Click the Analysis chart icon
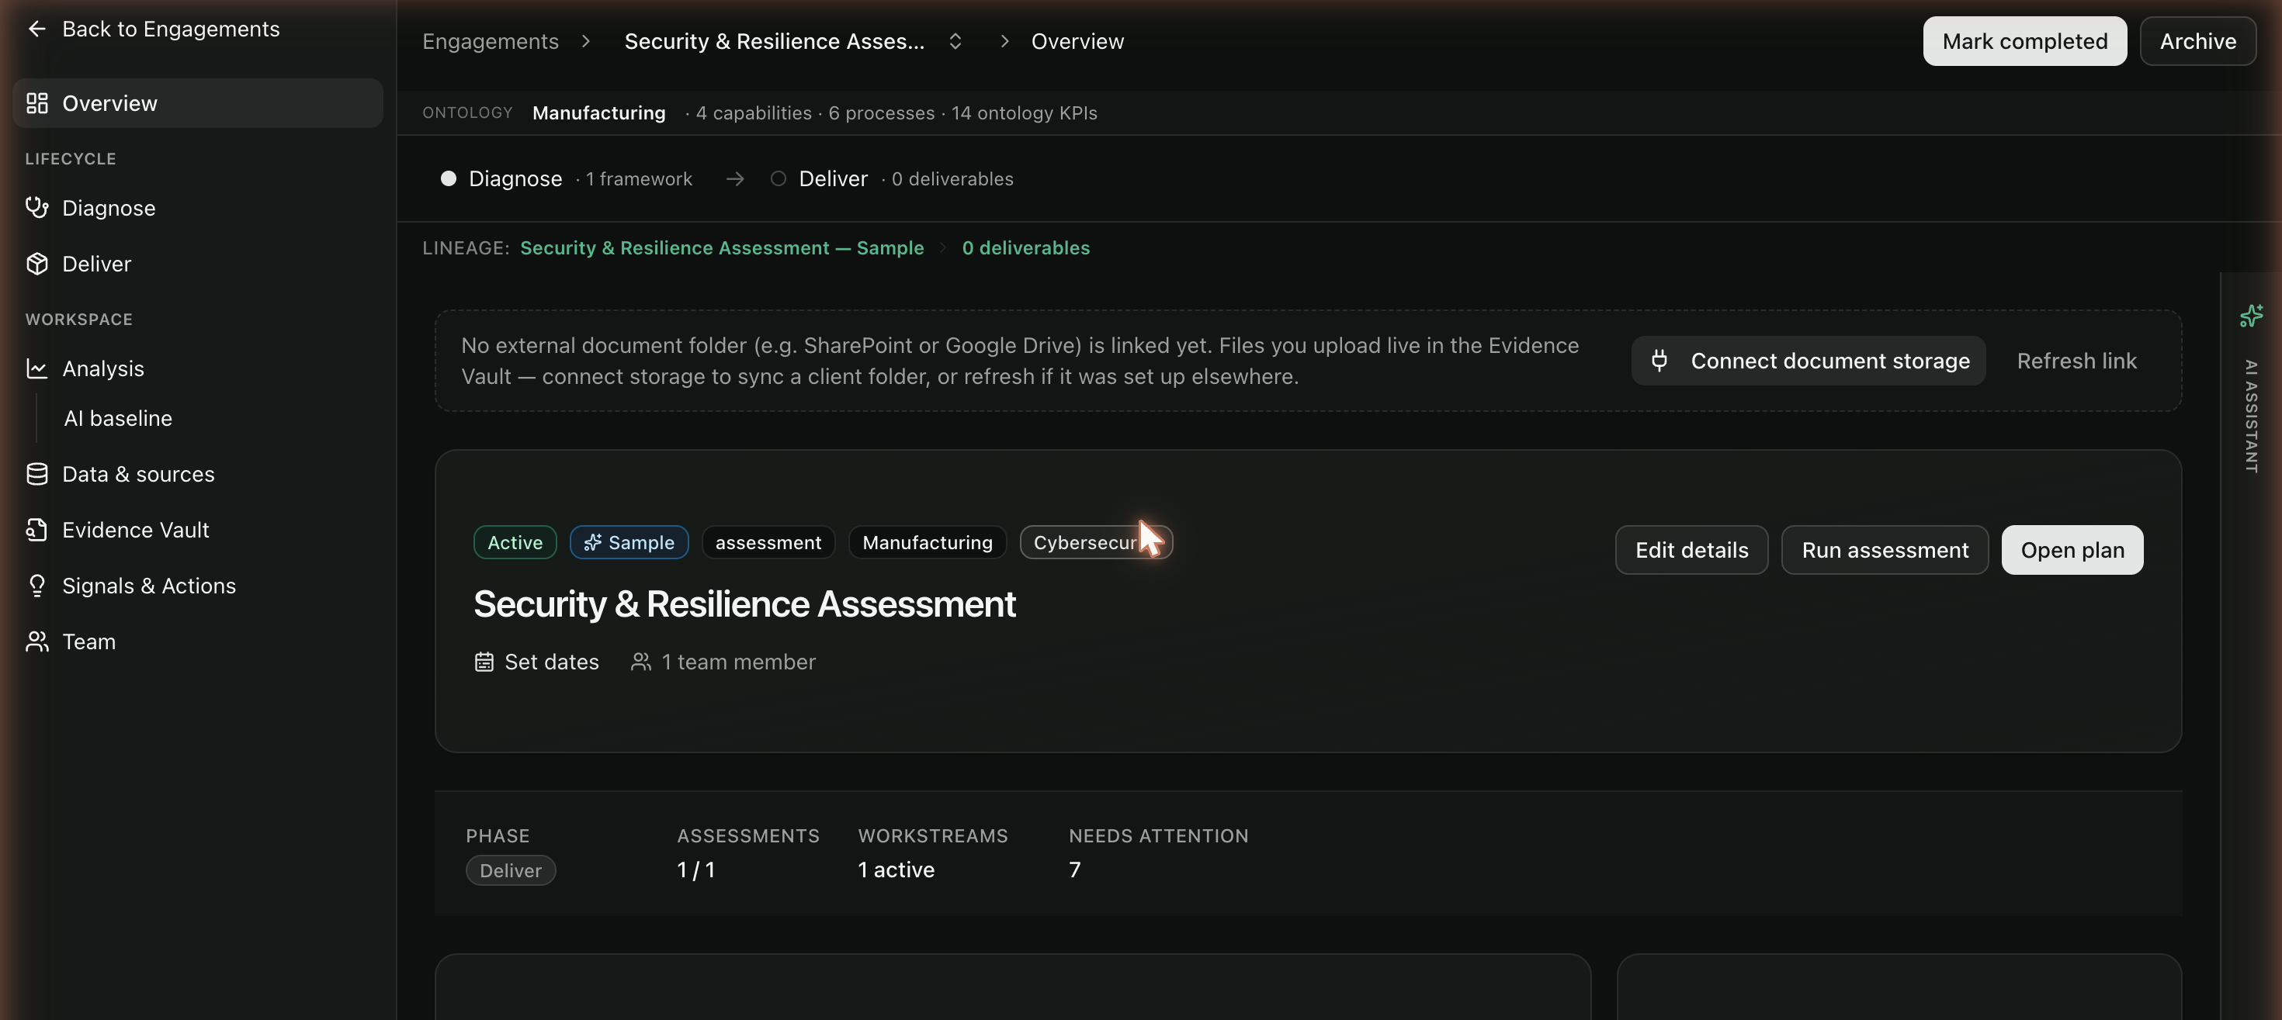 [x=36, y=368]
